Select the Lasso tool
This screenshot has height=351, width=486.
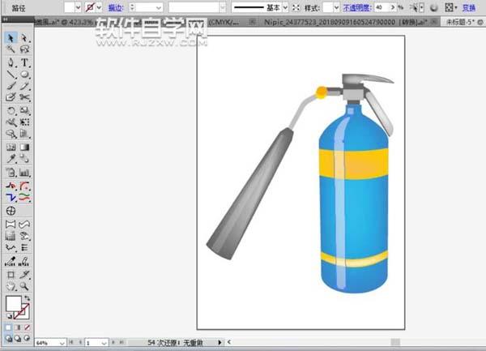click(x=24, y=49)
